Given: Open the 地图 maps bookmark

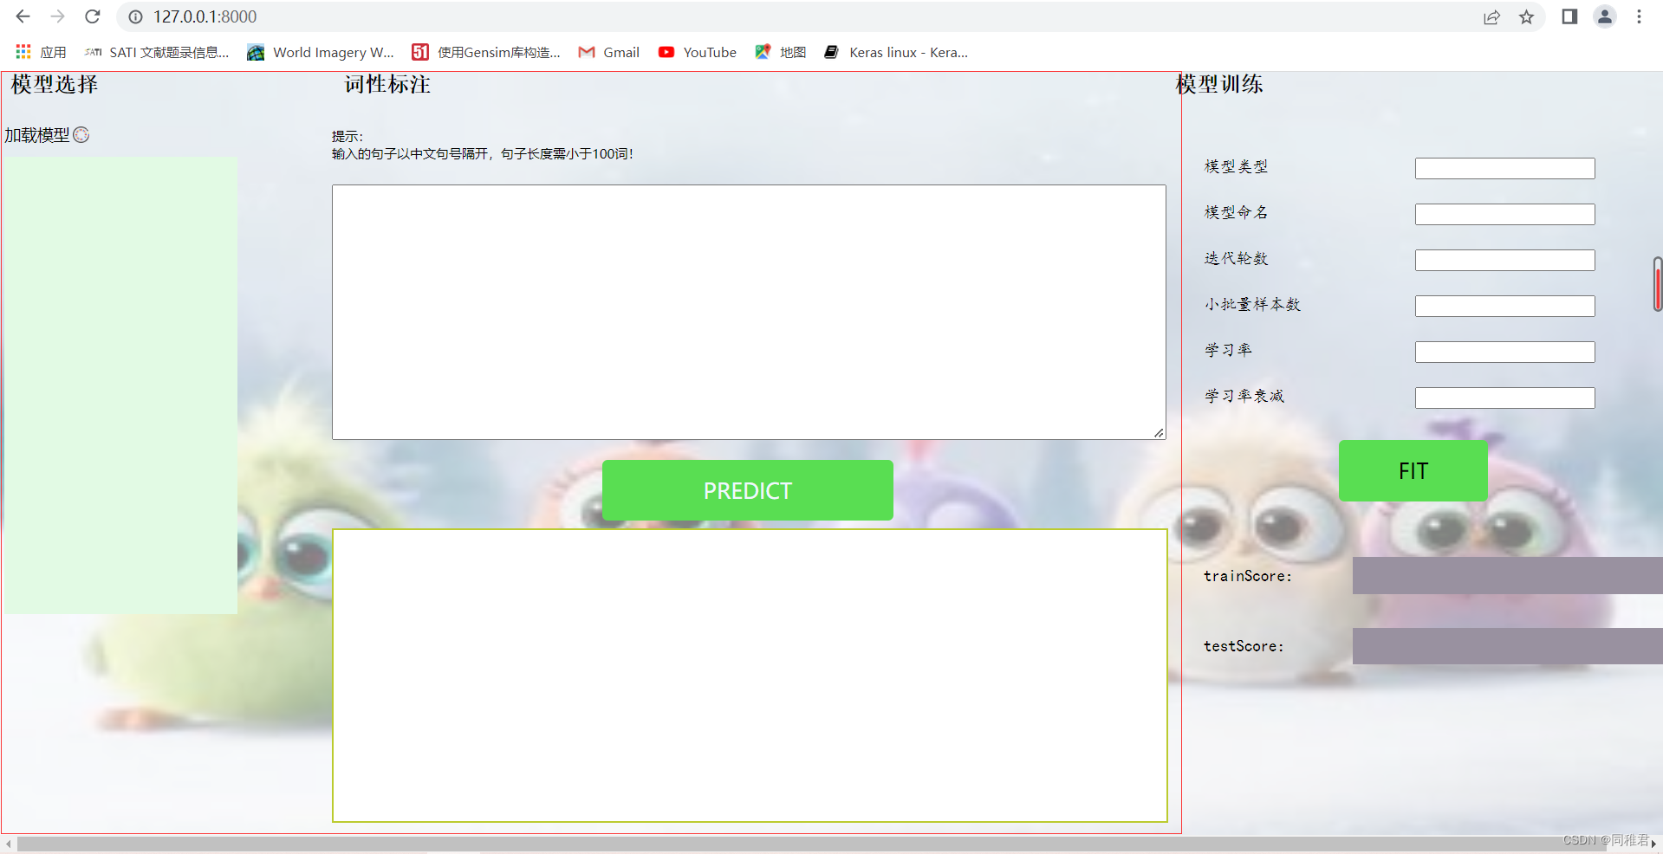Looking at the screenshot, I should pos(781,52).
